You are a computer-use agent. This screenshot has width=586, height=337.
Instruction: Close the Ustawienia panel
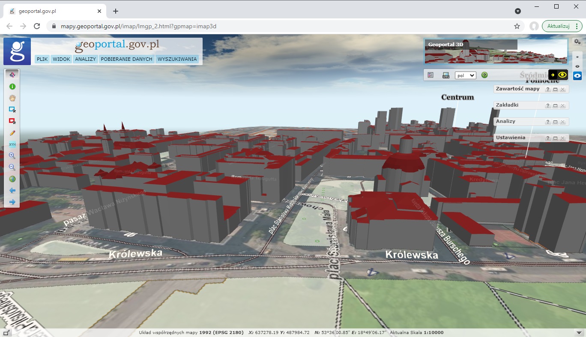click(562, 138)
